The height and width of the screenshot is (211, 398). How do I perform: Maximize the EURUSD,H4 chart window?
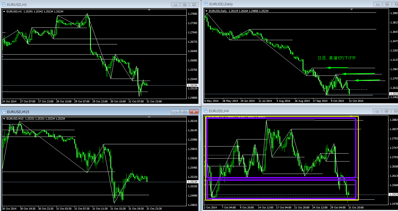(386, 111)
